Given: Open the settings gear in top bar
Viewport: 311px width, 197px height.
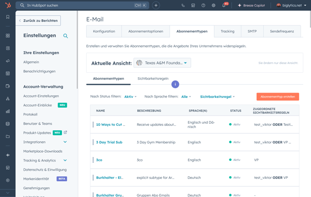Looking at the screenshot, I should pyautogui.click(x=213, y=5).
